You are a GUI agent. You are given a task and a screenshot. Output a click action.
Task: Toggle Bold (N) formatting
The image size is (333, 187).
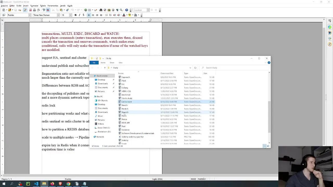pos(75,15)
